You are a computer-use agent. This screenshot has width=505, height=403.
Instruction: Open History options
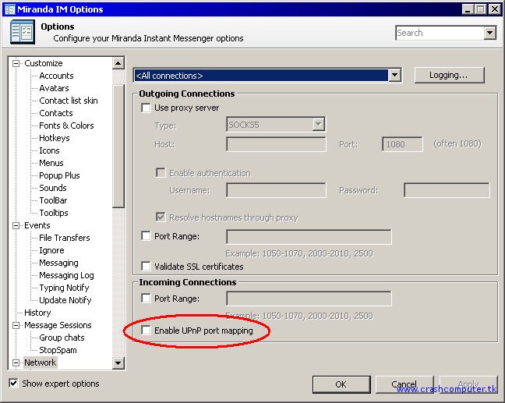[37, 313]
